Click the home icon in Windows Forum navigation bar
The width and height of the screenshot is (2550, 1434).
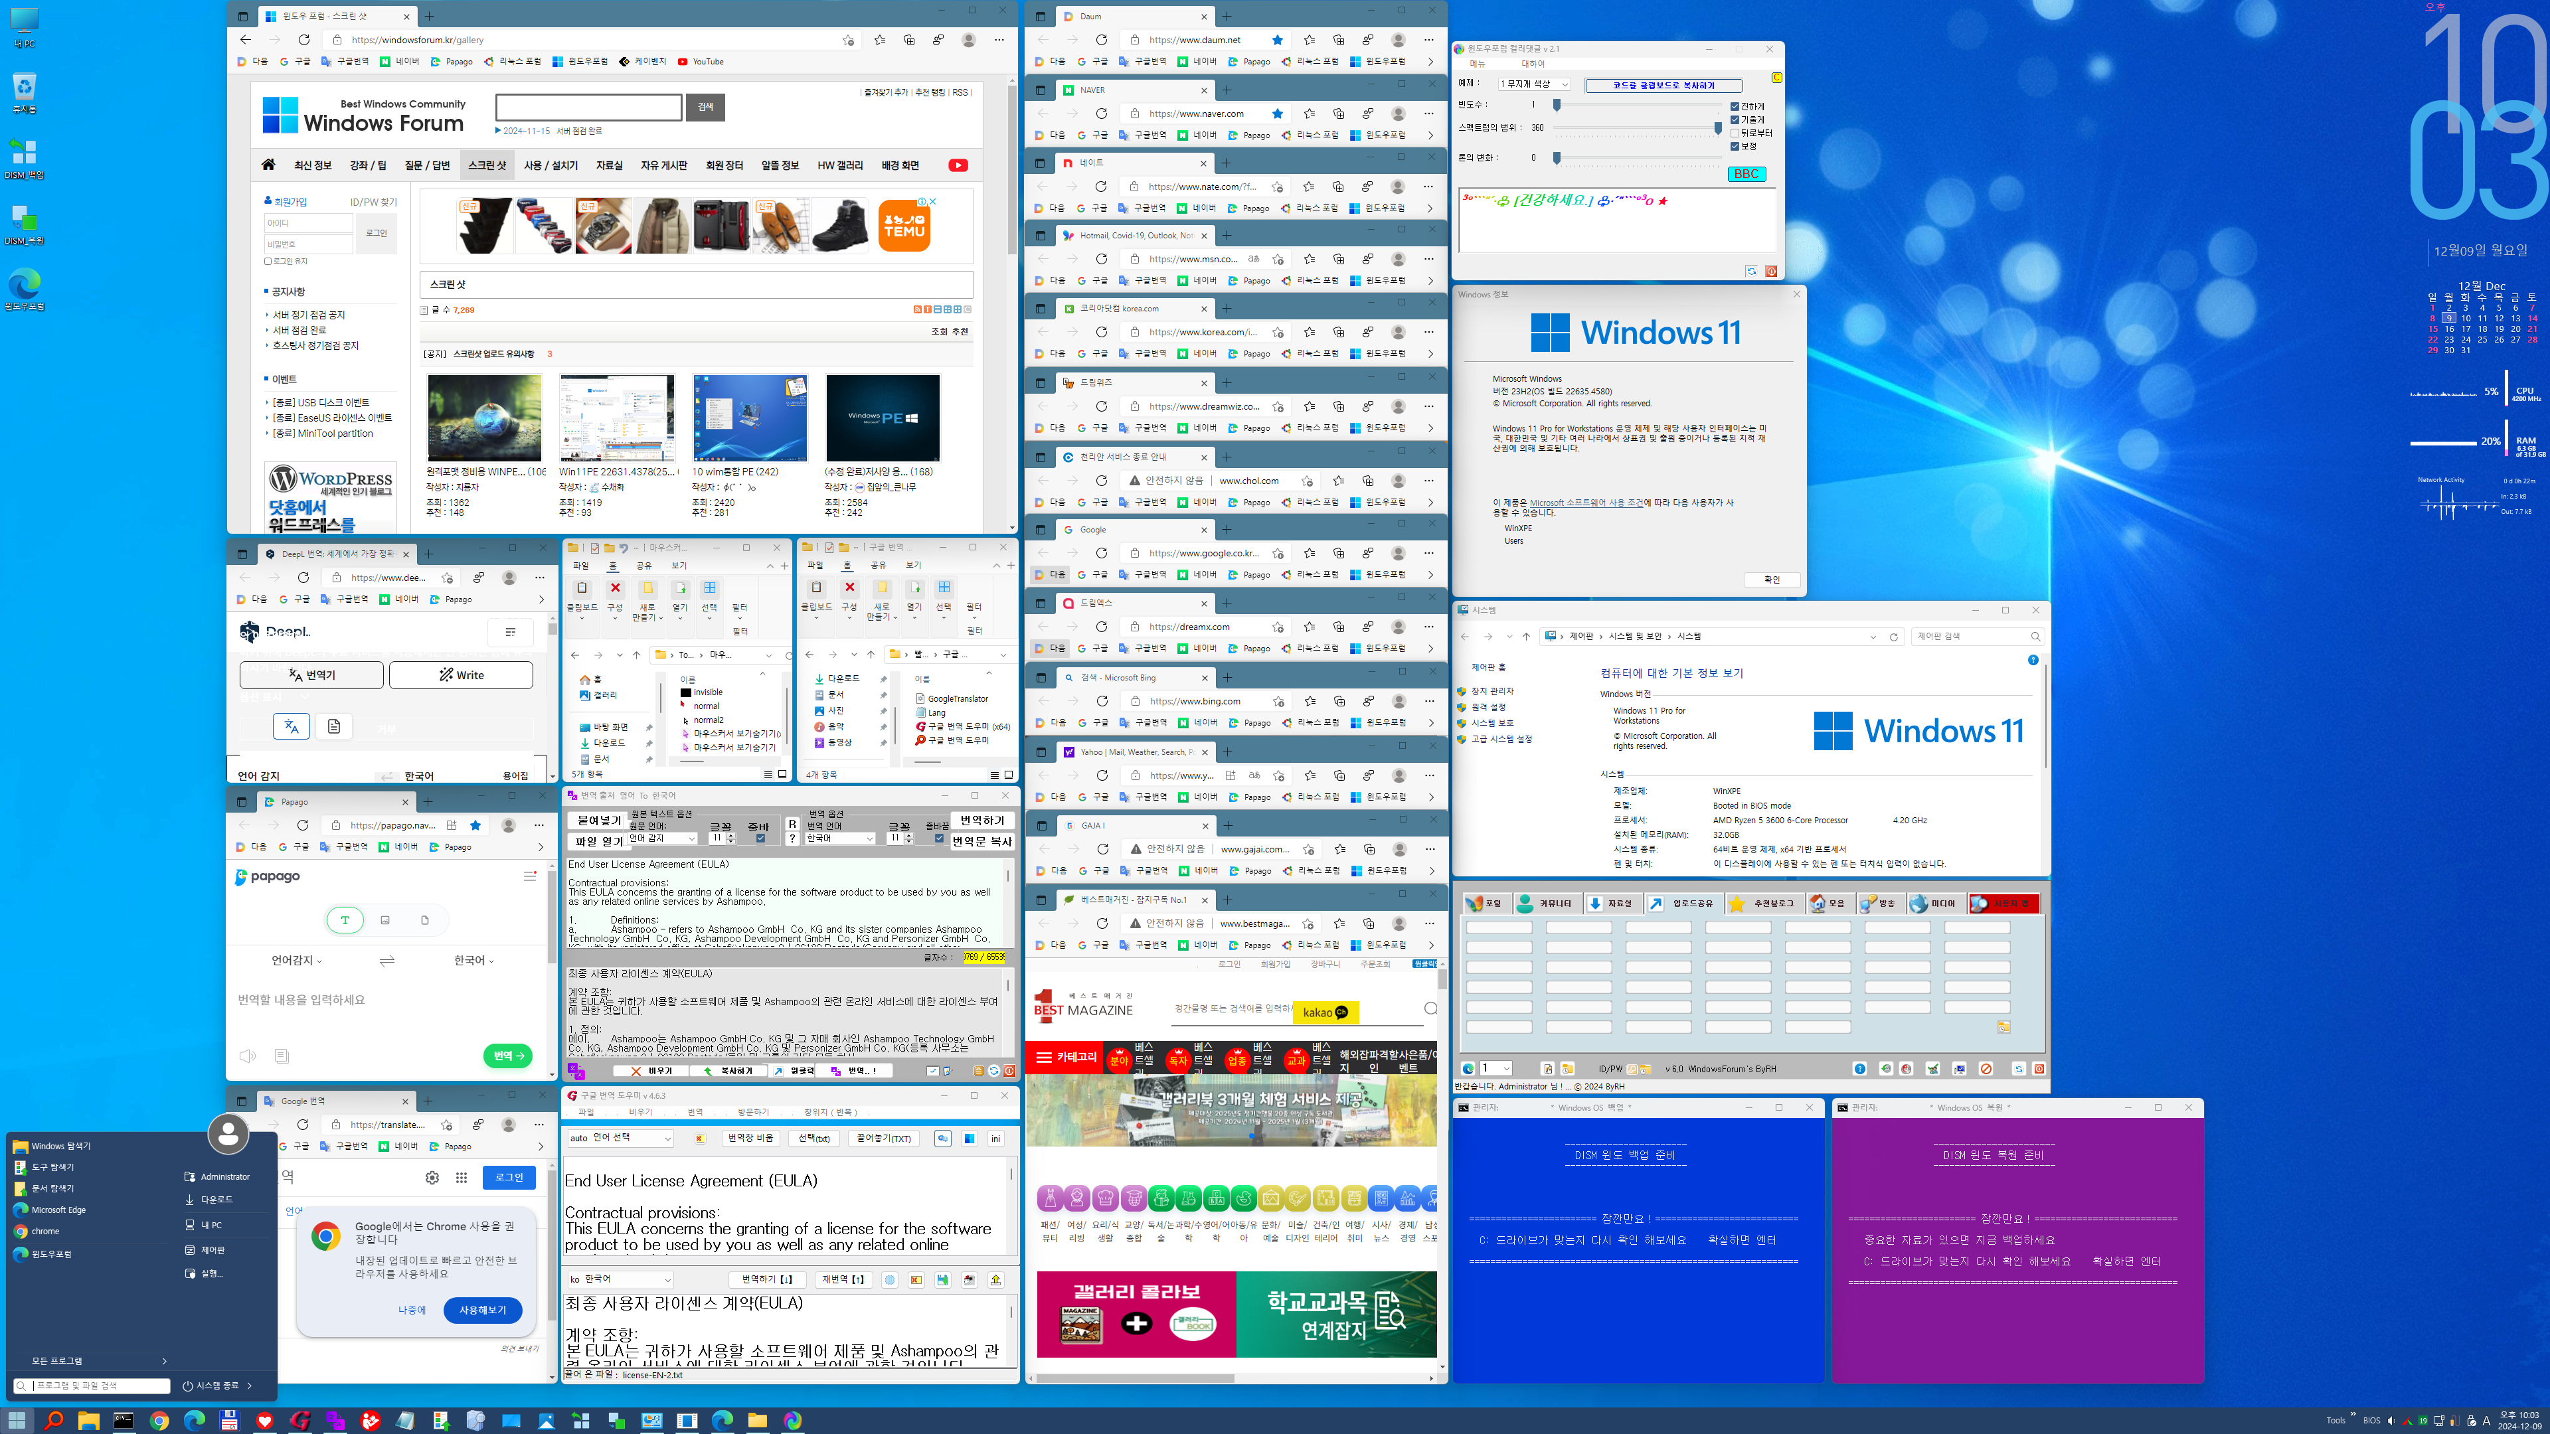(x=268, y=165)
